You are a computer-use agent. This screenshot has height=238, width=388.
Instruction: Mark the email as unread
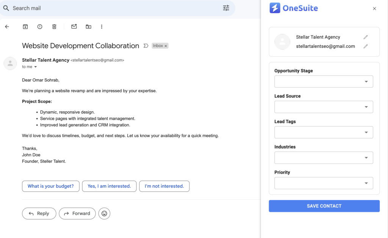coord(74,26)
